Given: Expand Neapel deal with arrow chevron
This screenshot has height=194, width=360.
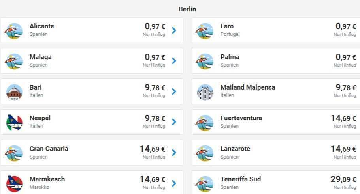Looking at the screenshot, I should [174, 122].
